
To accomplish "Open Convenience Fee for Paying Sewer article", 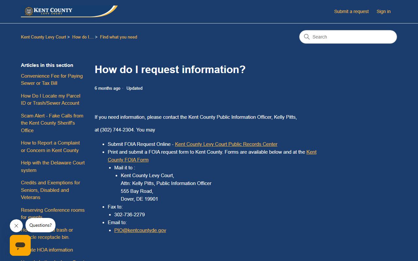I will pyautogui.click(x=52, y=80).
